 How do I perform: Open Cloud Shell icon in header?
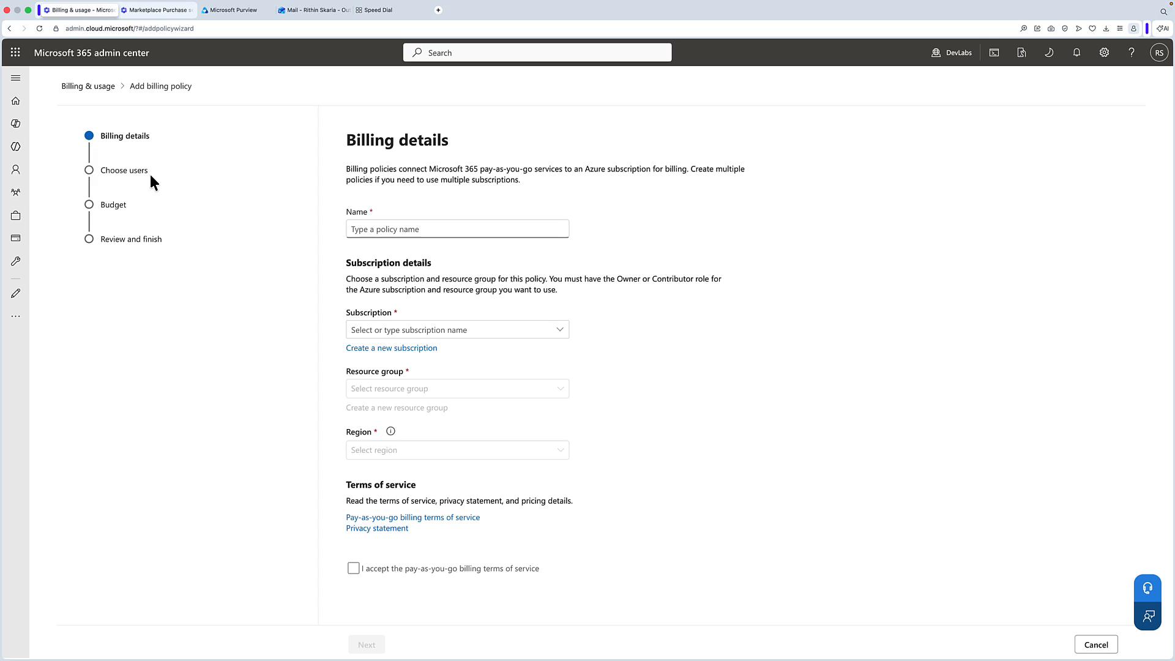(994, 53)
